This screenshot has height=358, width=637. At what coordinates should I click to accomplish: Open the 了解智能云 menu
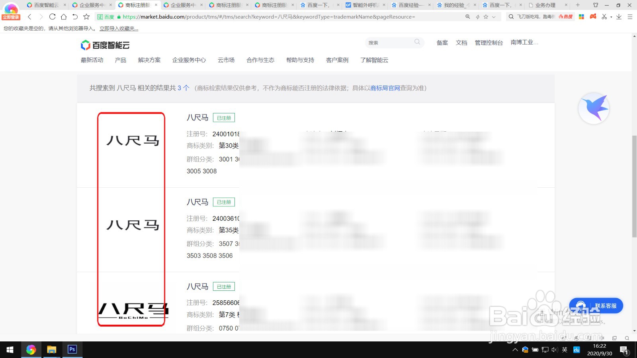point(374,60)
